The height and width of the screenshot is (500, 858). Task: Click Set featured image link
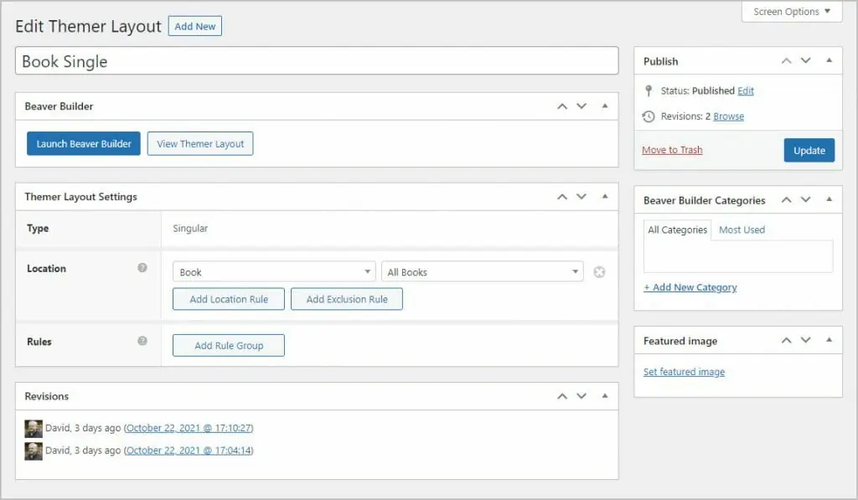(x=684, y=372)
